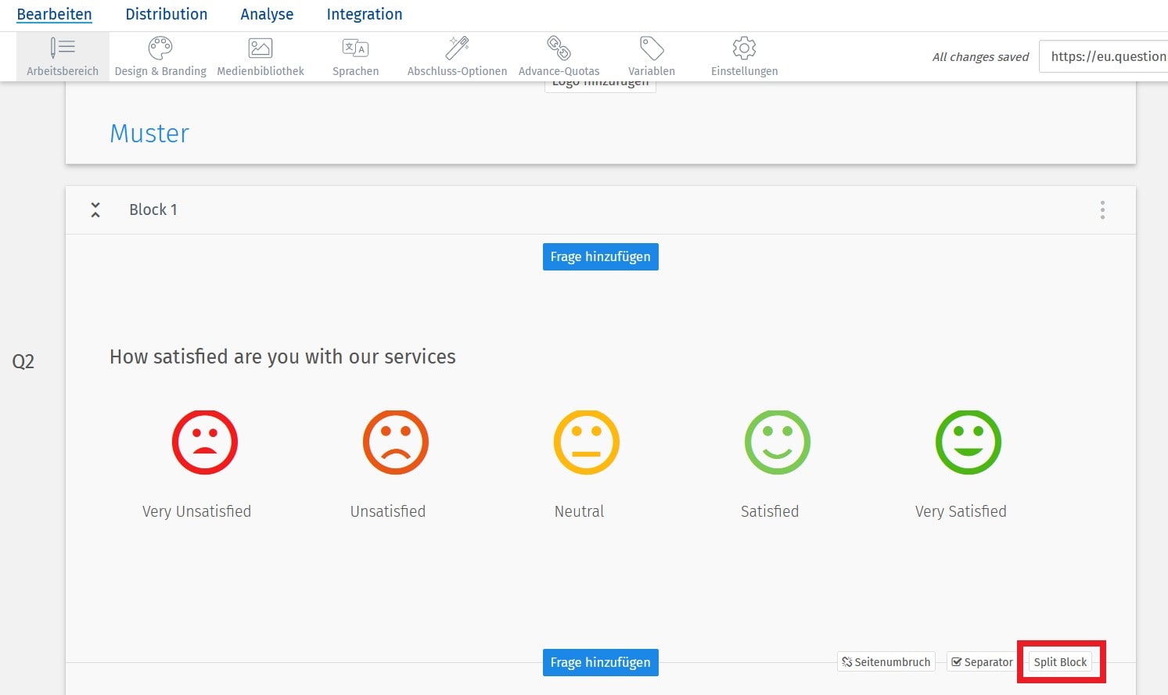Open the Block 1 three-dot options menu

click(x=1102, y=210)
